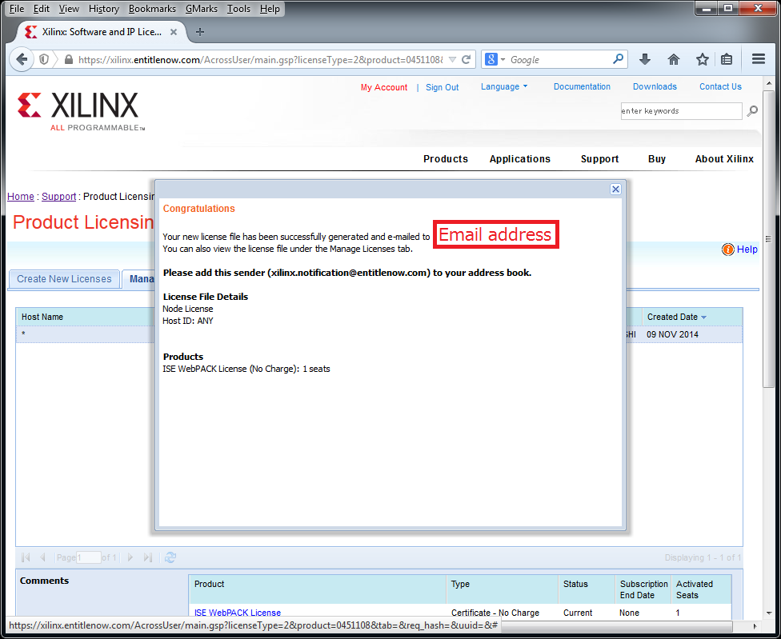
Task: Open the Bookmarks menu
Action: (152, 9)
